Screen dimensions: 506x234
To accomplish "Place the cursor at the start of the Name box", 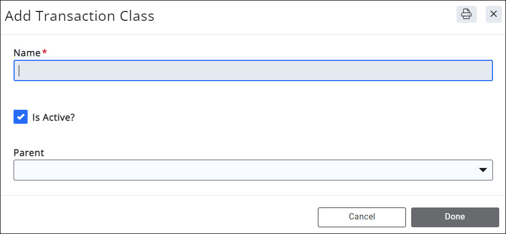I will (21, 71).
